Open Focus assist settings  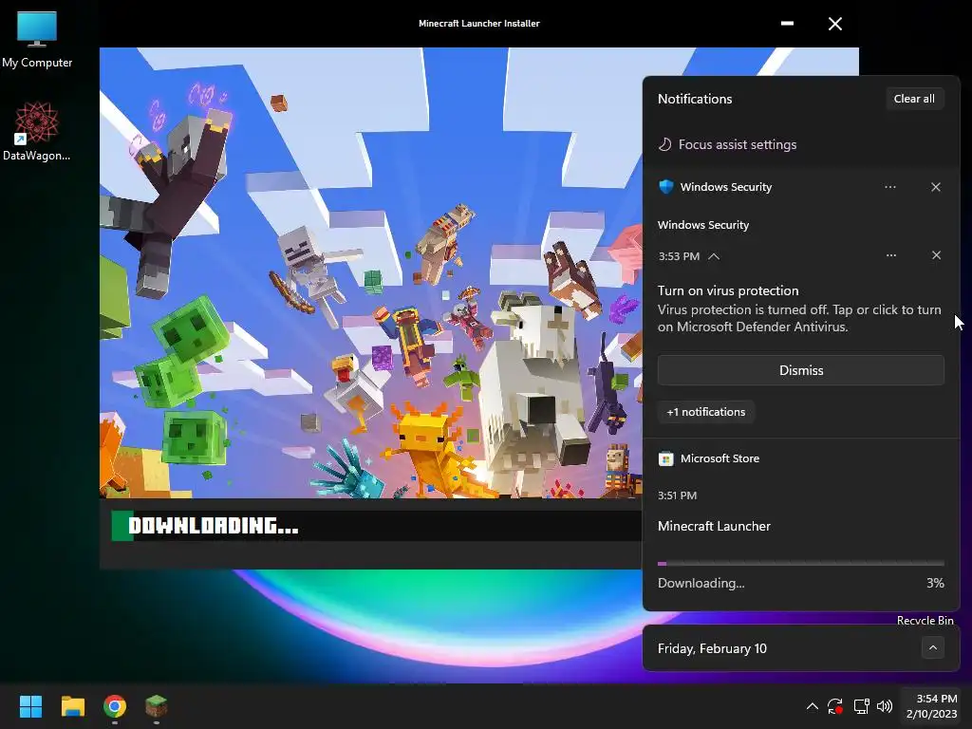737,144
